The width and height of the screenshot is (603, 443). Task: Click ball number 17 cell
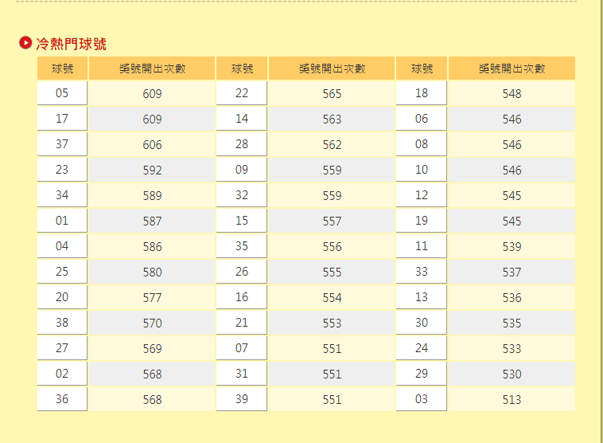coord(62,118)
